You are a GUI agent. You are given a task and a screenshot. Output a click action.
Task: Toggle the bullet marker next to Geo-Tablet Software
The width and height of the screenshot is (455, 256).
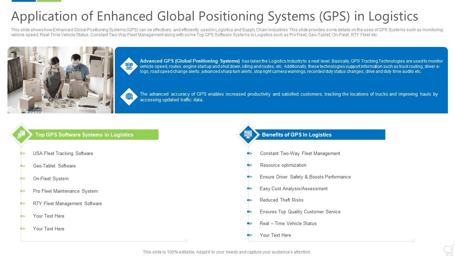[23, 166]
